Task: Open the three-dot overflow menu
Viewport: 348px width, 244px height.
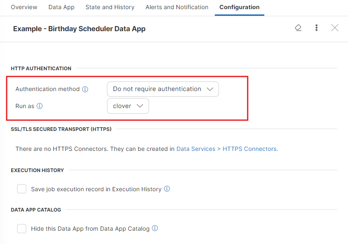Action: click(316, 27)
